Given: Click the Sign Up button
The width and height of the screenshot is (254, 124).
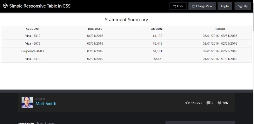Looking at the screenshot, I should (243, 6).
